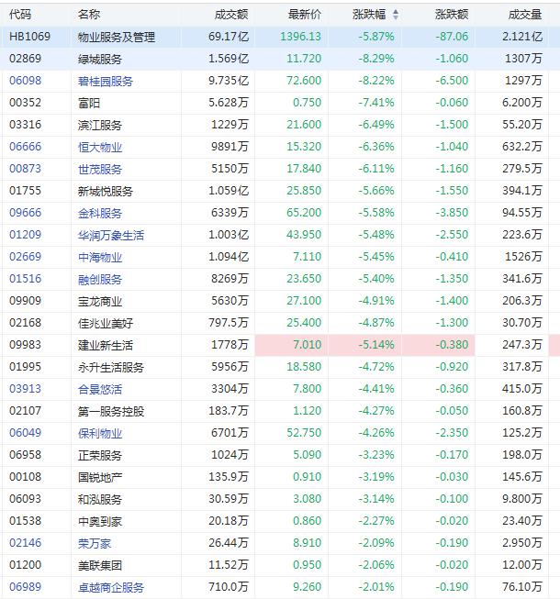
Task: Open the 碧桂园服务 stock link
Action: tap(106, 81)
